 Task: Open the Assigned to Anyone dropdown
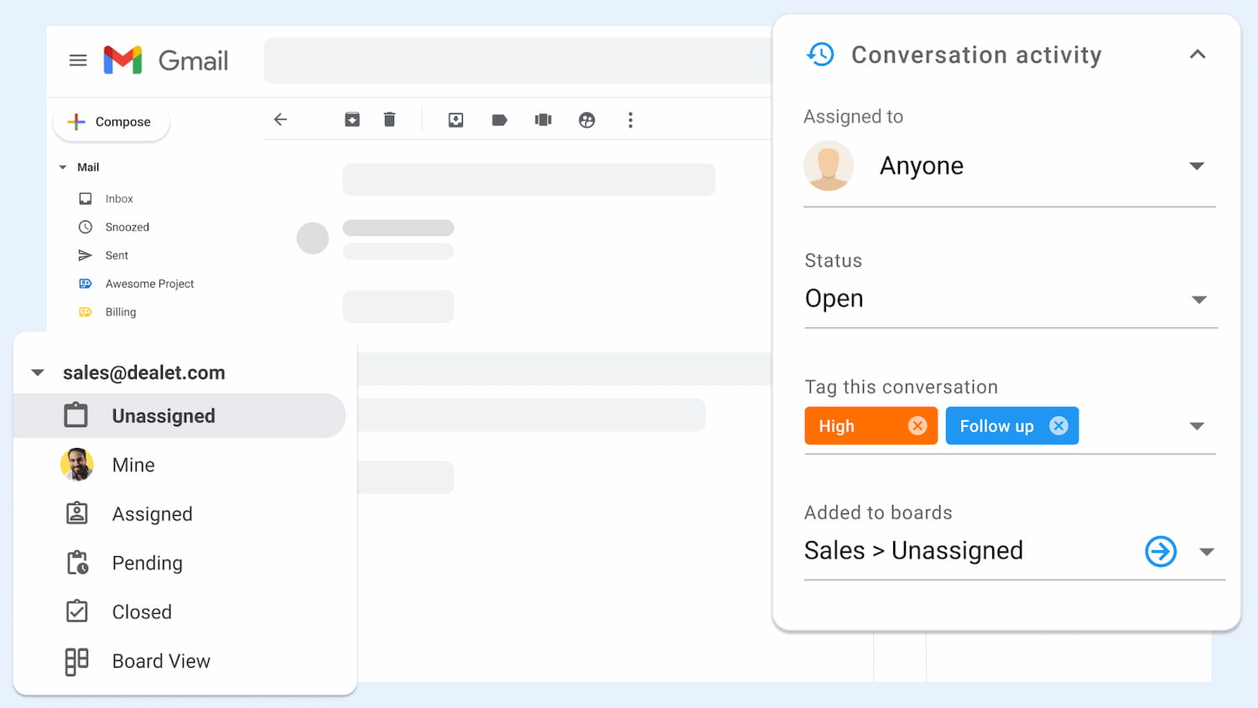click(x=1197, y=165)
